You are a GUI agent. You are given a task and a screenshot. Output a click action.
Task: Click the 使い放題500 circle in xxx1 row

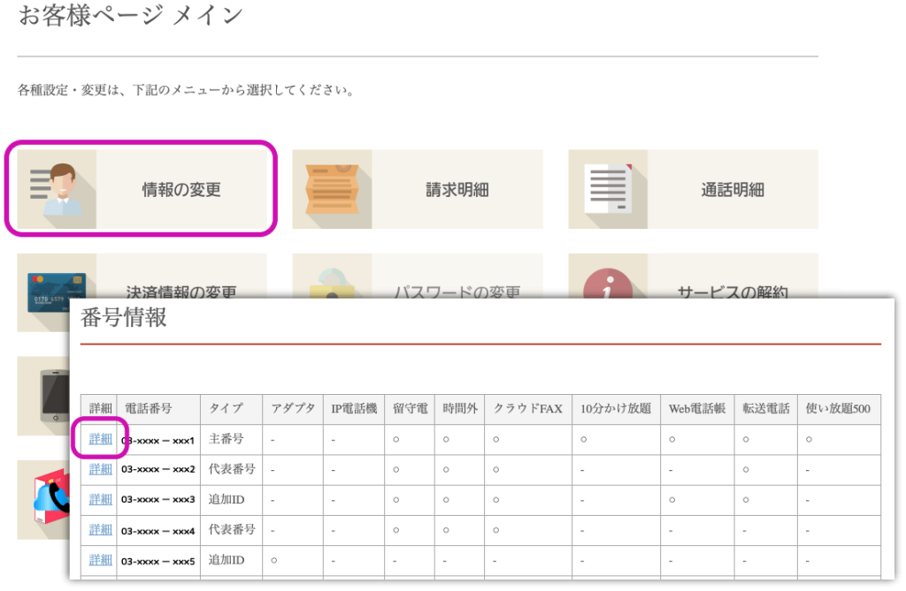(809, 440)
